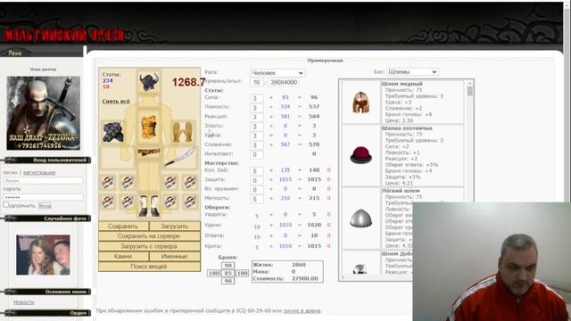Open the Новости menu link
Image resolution: width=571 pixels, height=321 pixels.
click(x=24, y=302)
